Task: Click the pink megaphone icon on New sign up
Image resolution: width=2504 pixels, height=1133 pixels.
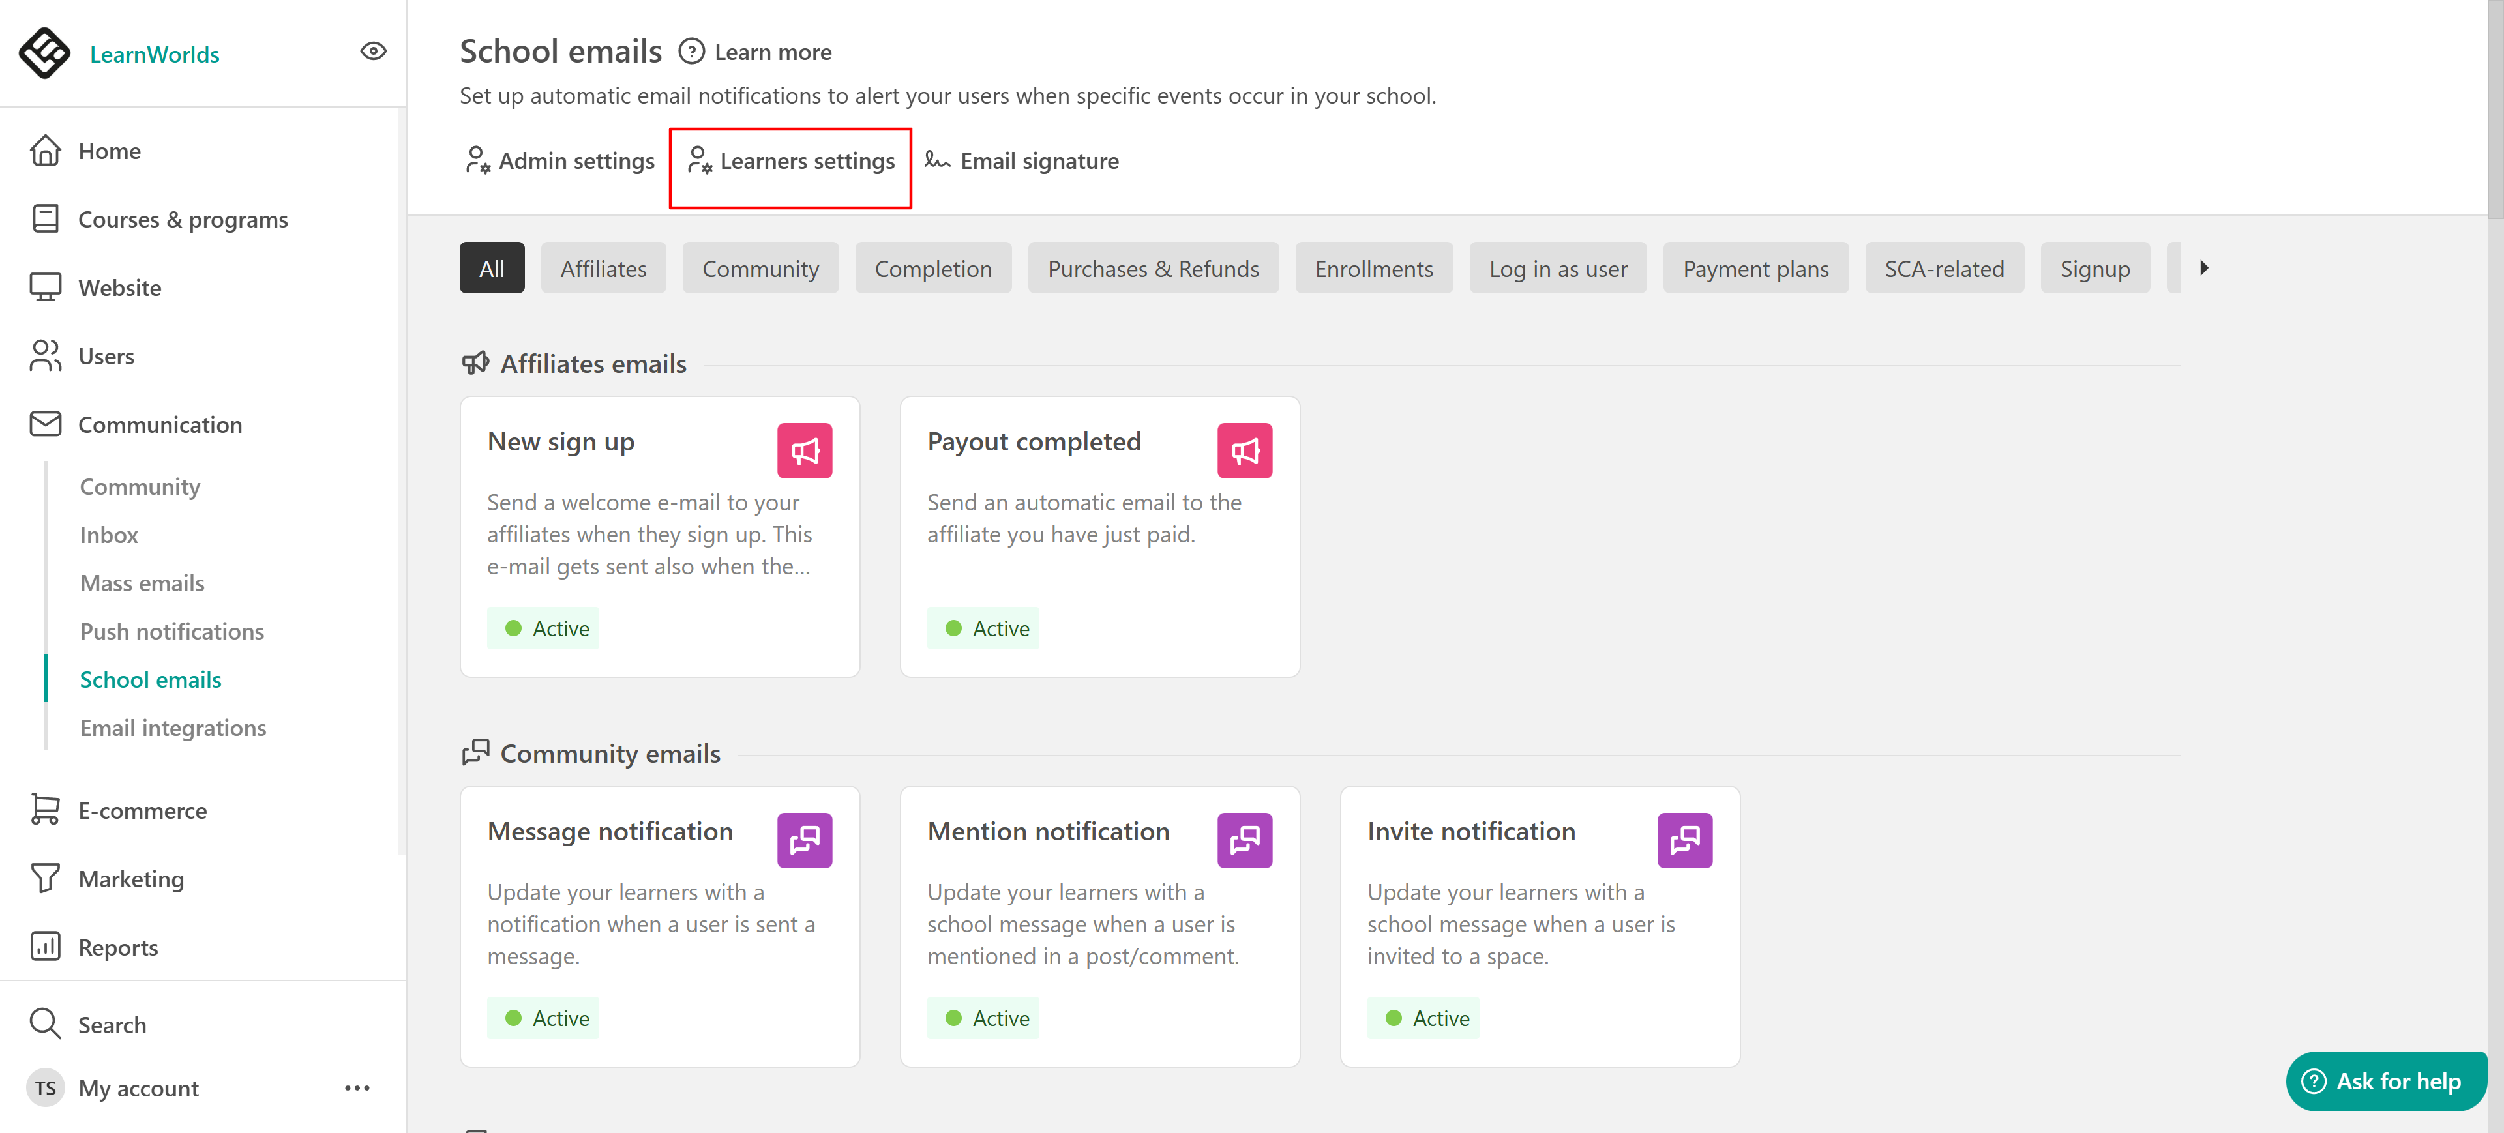Action: pos(804,451)
